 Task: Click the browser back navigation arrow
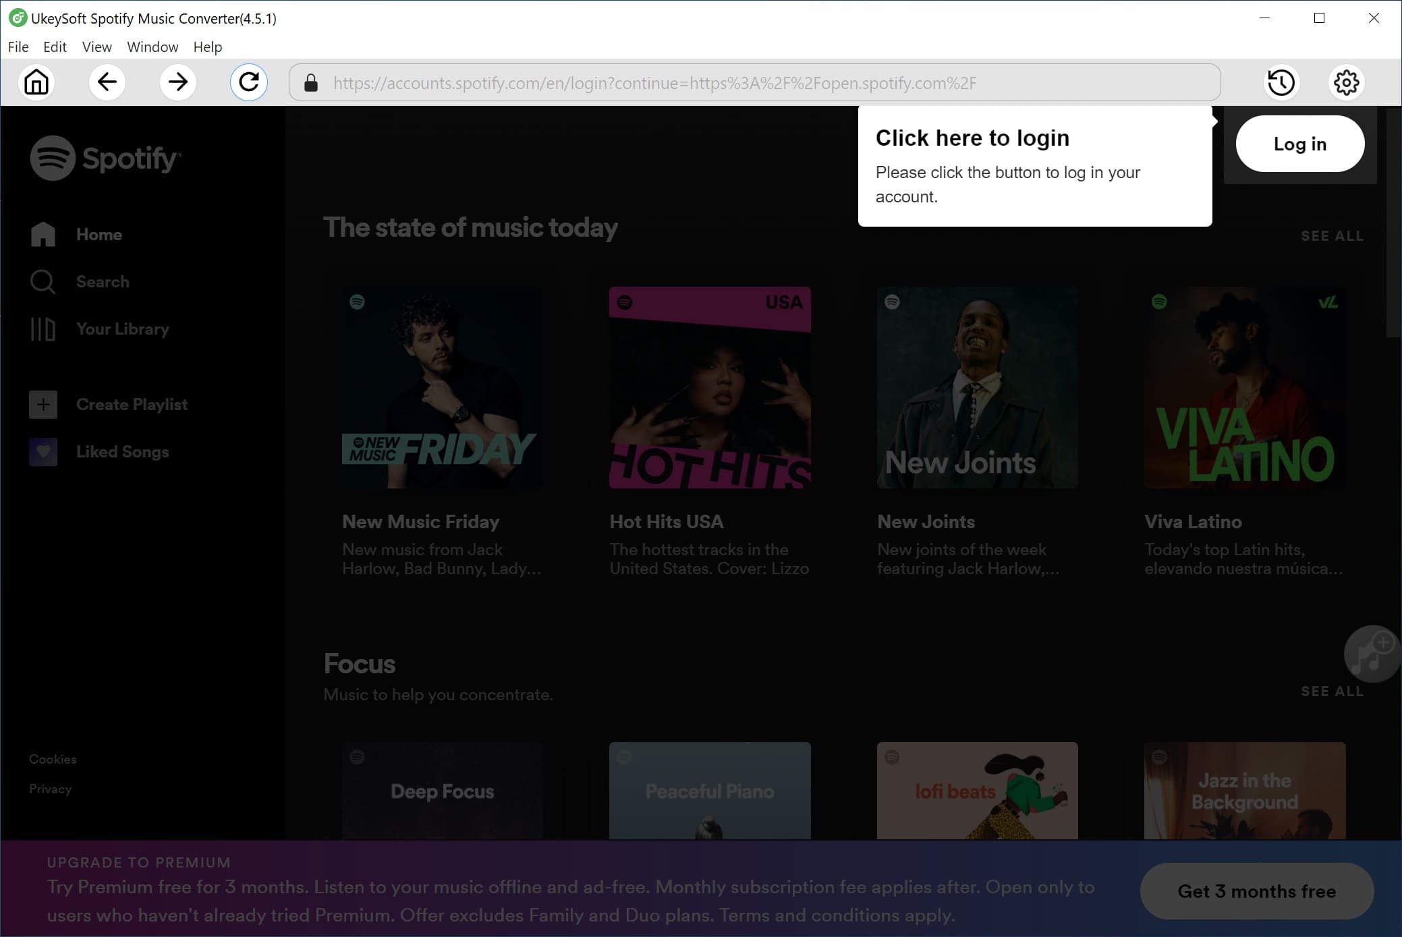point(107,82)
